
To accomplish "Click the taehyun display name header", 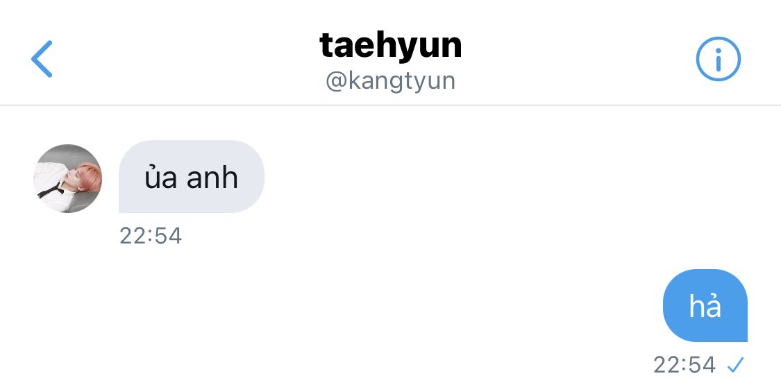I will click(x=390, y=45).
